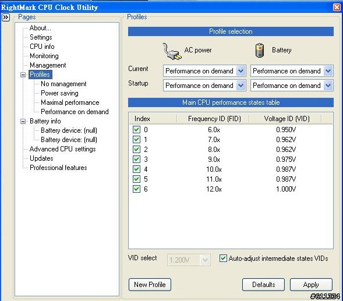
Task: Collapse the Battery info tree node
Action: pos(23,121)
